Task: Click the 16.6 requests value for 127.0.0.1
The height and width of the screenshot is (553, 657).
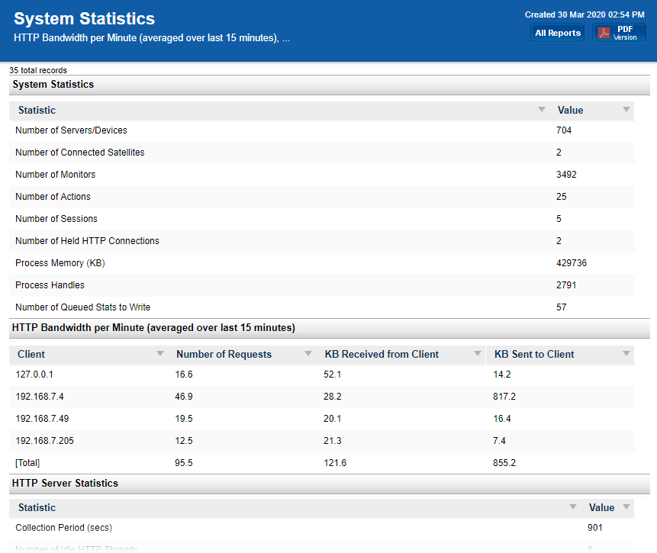Action: pyautogui.click(x=183, y=375)
